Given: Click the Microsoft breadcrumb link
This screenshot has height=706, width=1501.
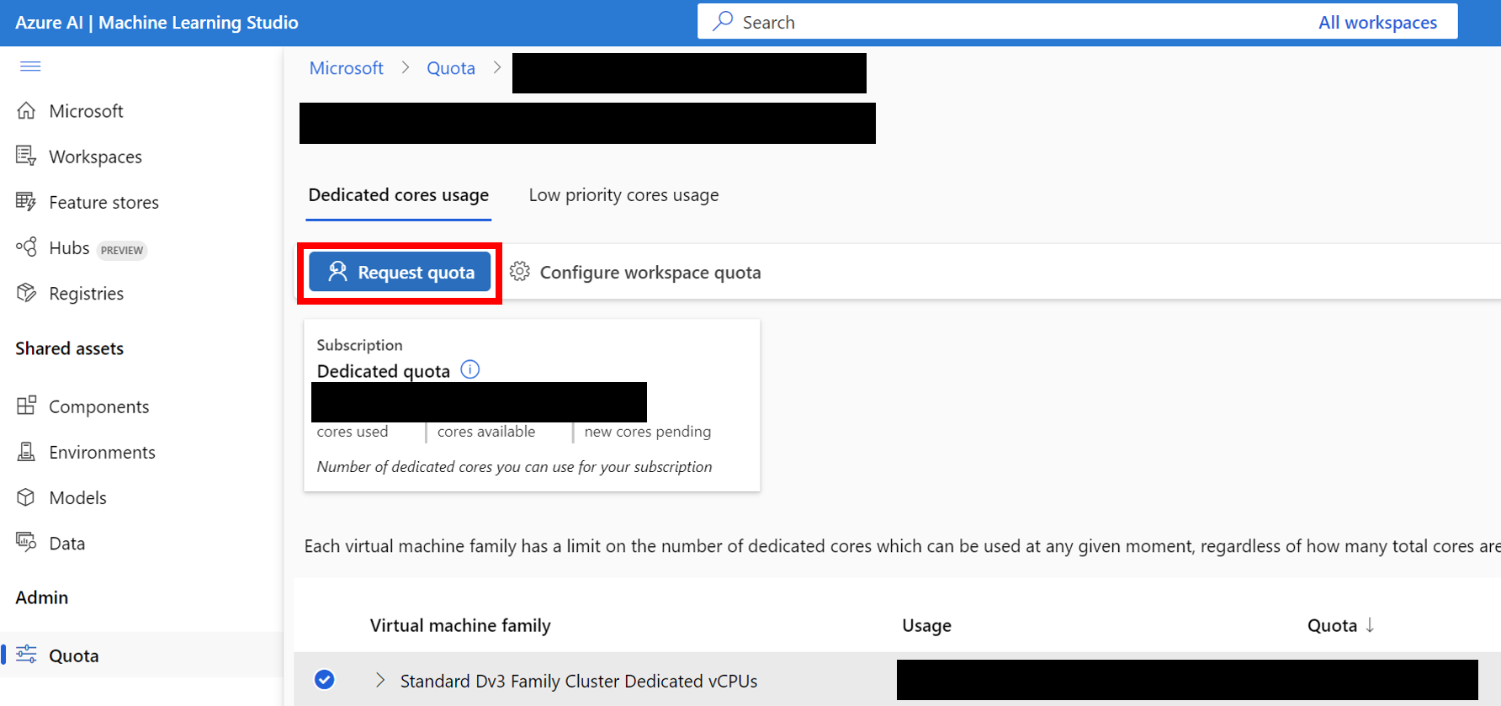Looking at the screenshot, I should point(346,68).
